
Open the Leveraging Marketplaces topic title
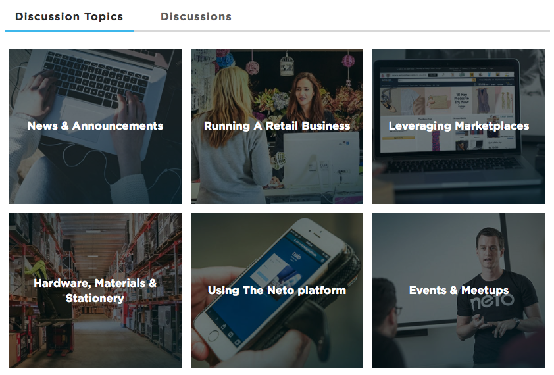coord(459,126)
